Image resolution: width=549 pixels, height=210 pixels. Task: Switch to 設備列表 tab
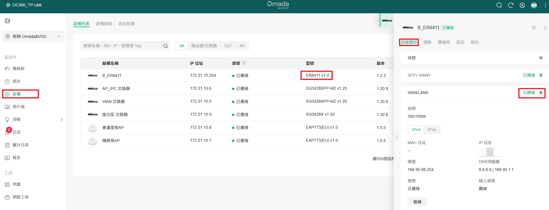(x=81, y=24)
